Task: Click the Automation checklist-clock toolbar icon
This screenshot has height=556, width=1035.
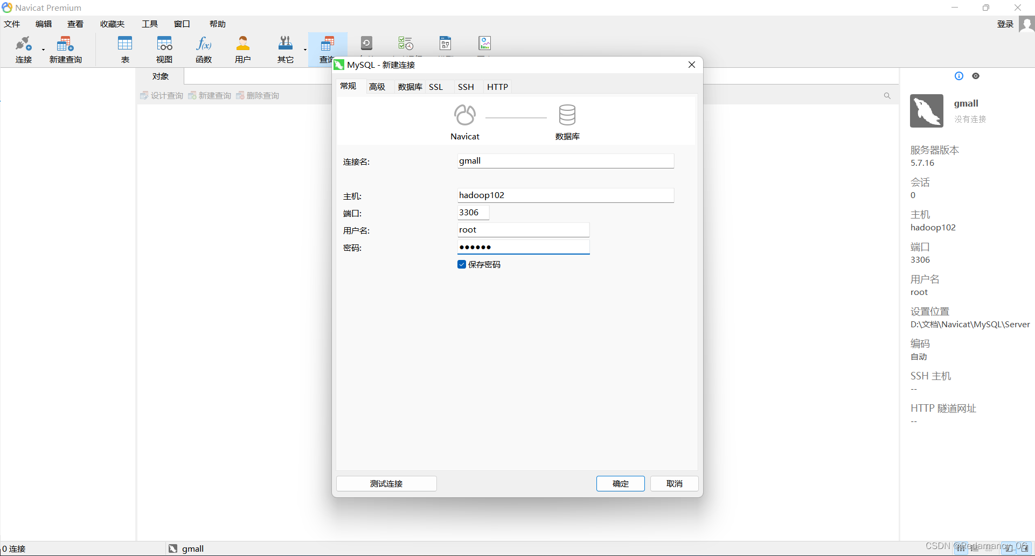Action: (x=406, y=43)
